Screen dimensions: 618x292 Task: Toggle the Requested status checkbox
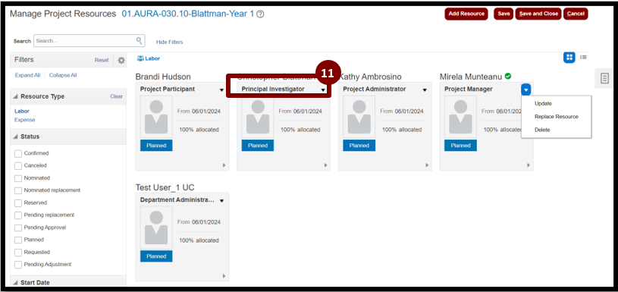click(17, 253)
